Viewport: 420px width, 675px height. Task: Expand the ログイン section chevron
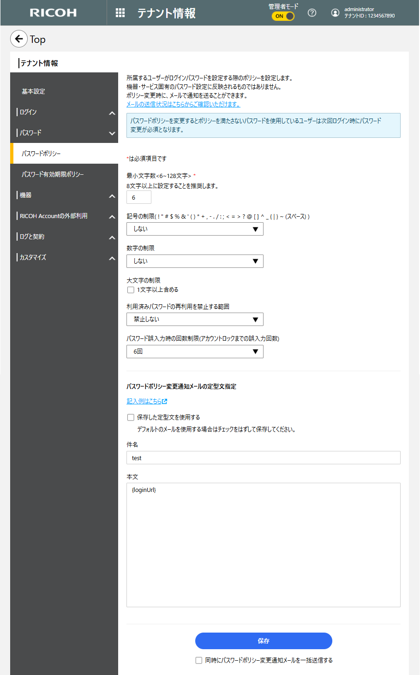pos(112,113)
